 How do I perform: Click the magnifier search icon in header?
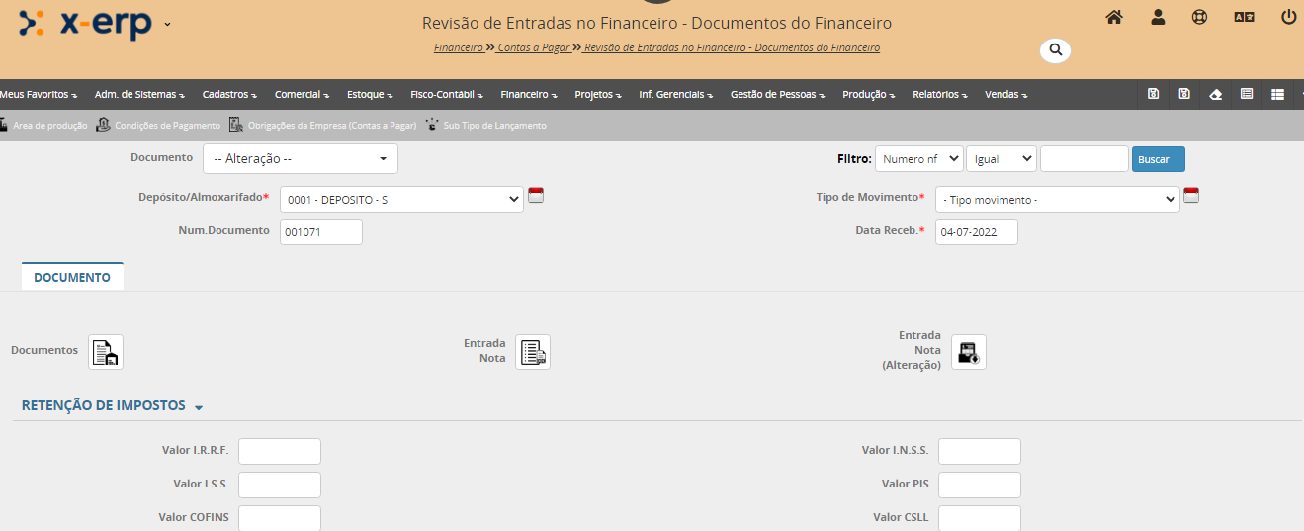1055,49
